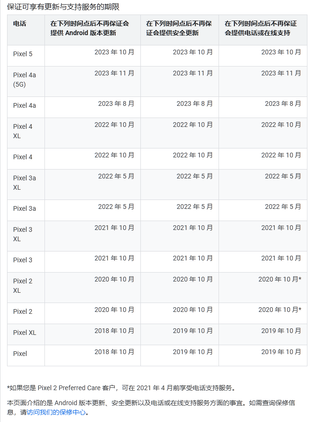Click Pixel 4a Android update date 2023 年 8 月
The height and width of the screenshot is (422, 314).
point(116,104)
